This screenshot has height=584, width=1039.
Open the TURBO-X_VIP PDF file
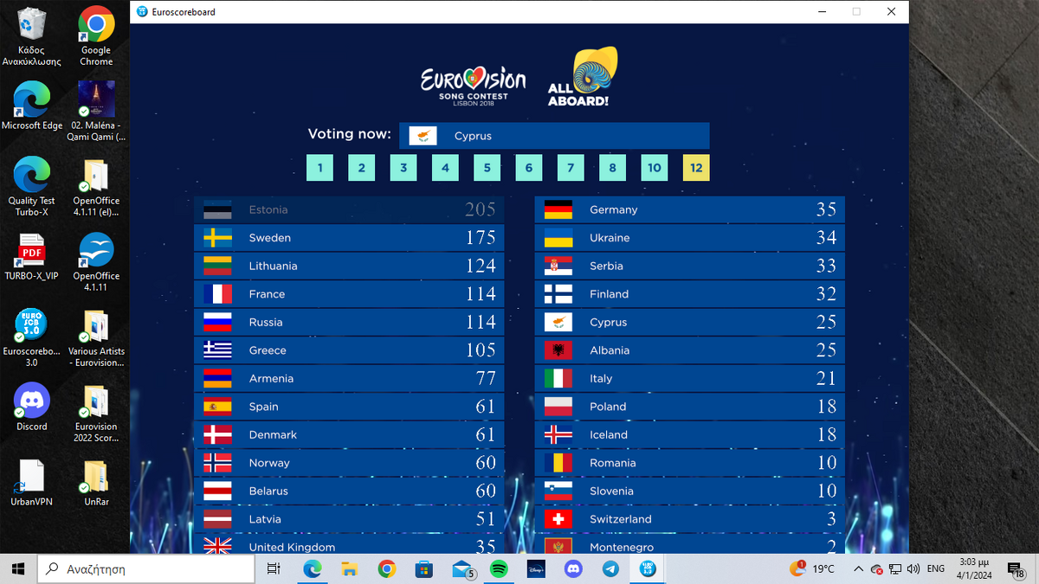click(x=32, y=257)
